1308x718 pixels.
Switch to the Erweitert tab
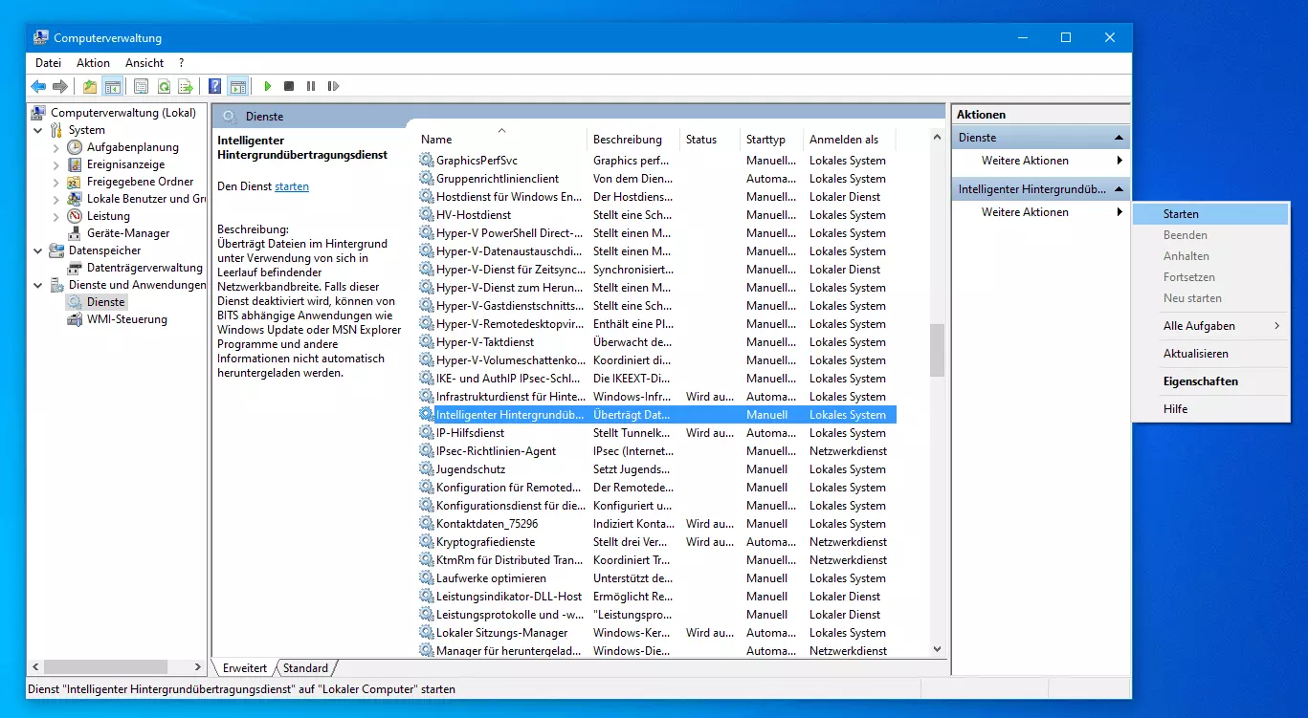(x=245, y=668)
